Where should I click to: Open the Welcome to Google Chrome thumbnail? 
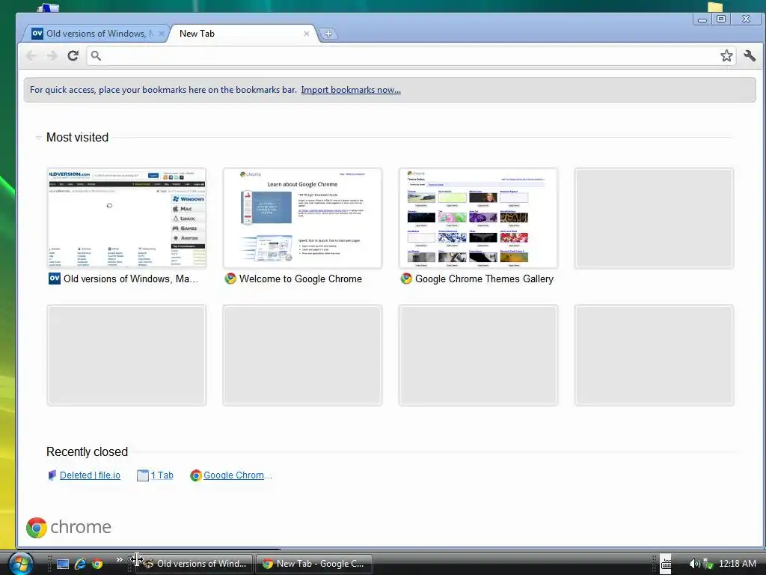pyautogui.click(x=302, y=218)
